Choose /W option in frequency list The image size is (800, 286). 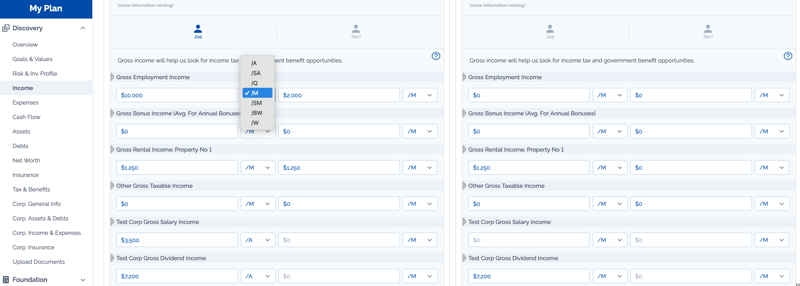pyautogui.click(x=257, y=123)
